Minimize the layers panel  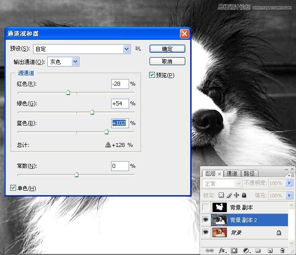pos(286,169)
